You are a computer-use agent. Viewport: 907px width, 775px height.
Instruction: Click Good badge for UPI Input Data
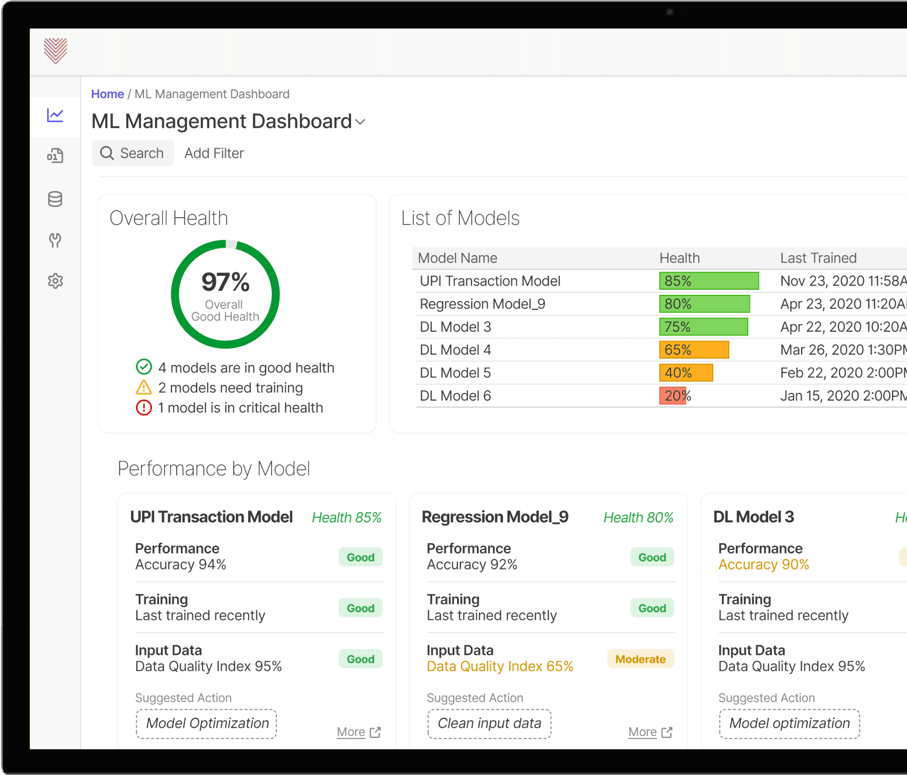361,659
